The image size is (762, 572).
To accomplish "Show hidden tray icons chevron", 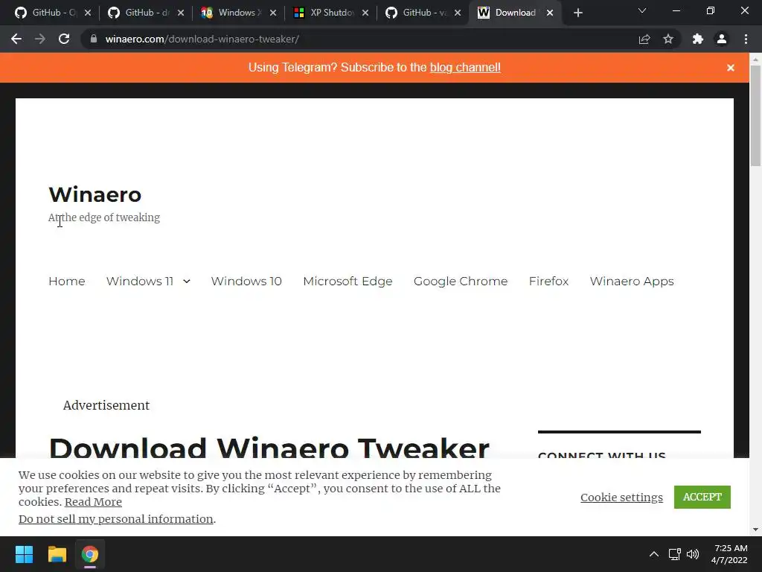I will click(x=654, y=554).
